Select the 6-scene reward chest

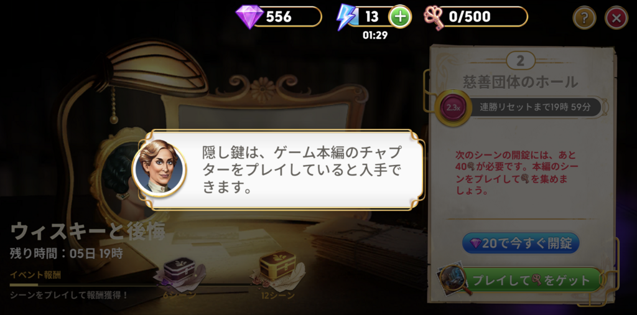179,270
